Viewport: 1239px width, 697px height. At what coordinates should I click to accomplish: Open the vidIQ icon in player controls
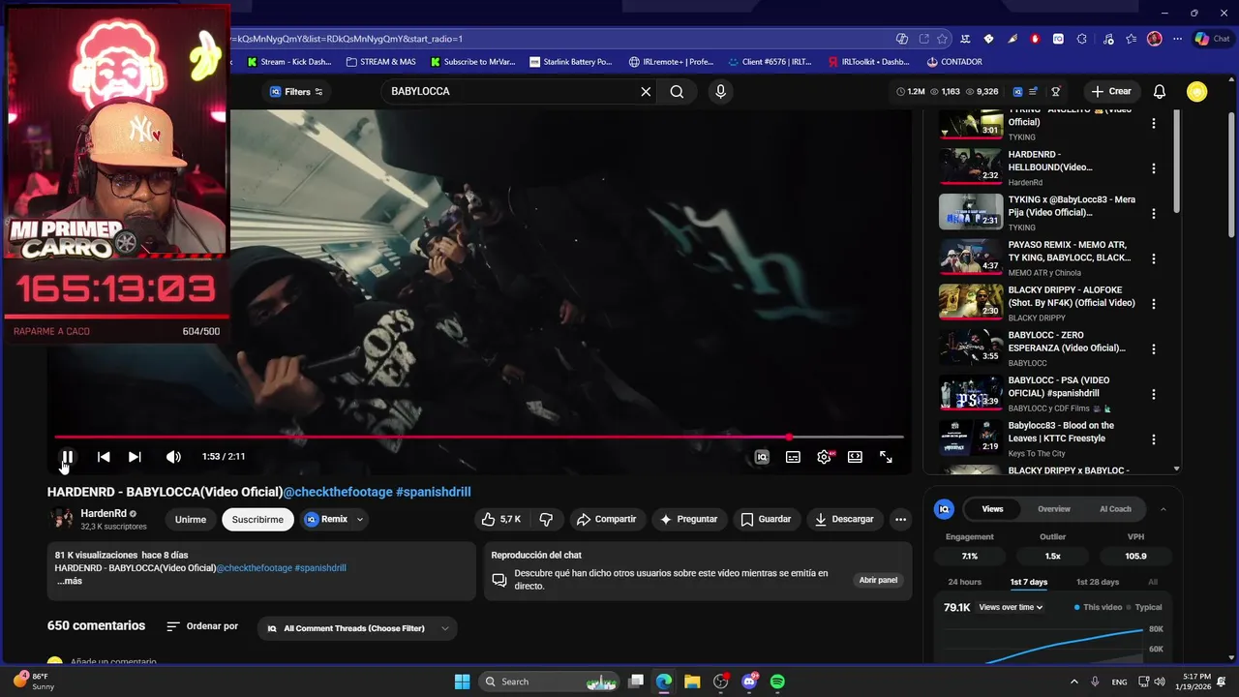pos(762,457)
